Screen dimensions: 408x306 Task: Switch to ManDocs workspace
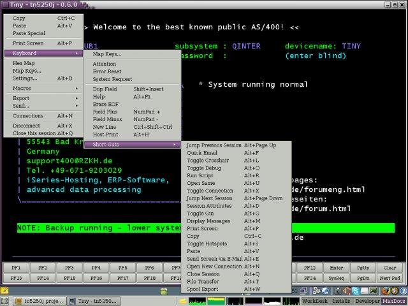[x=393, y=301]
